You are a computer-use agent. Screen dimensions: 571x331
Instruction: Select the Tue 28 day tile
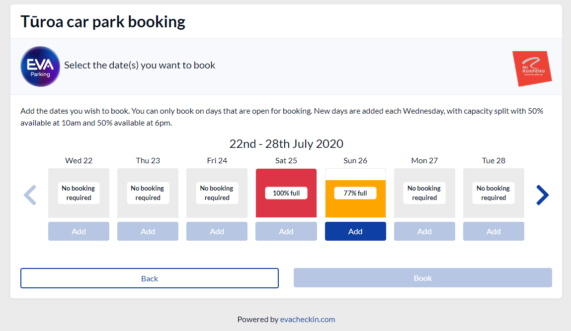[494, 193]
